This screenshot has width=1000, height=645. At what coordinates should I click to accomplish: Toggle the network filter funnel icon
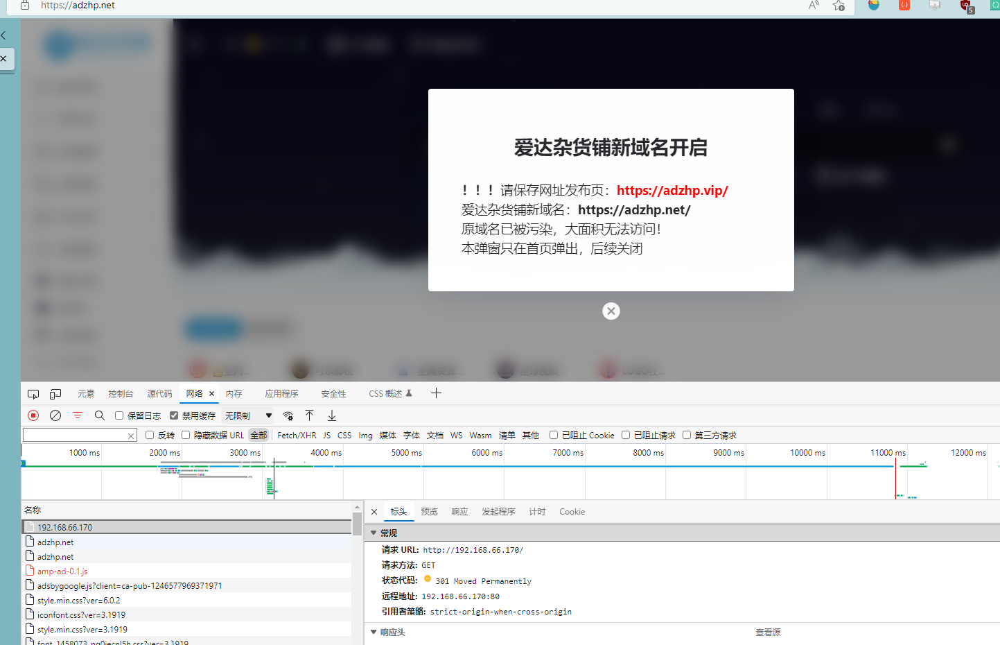pyautogui.click(x=78, y=415)
